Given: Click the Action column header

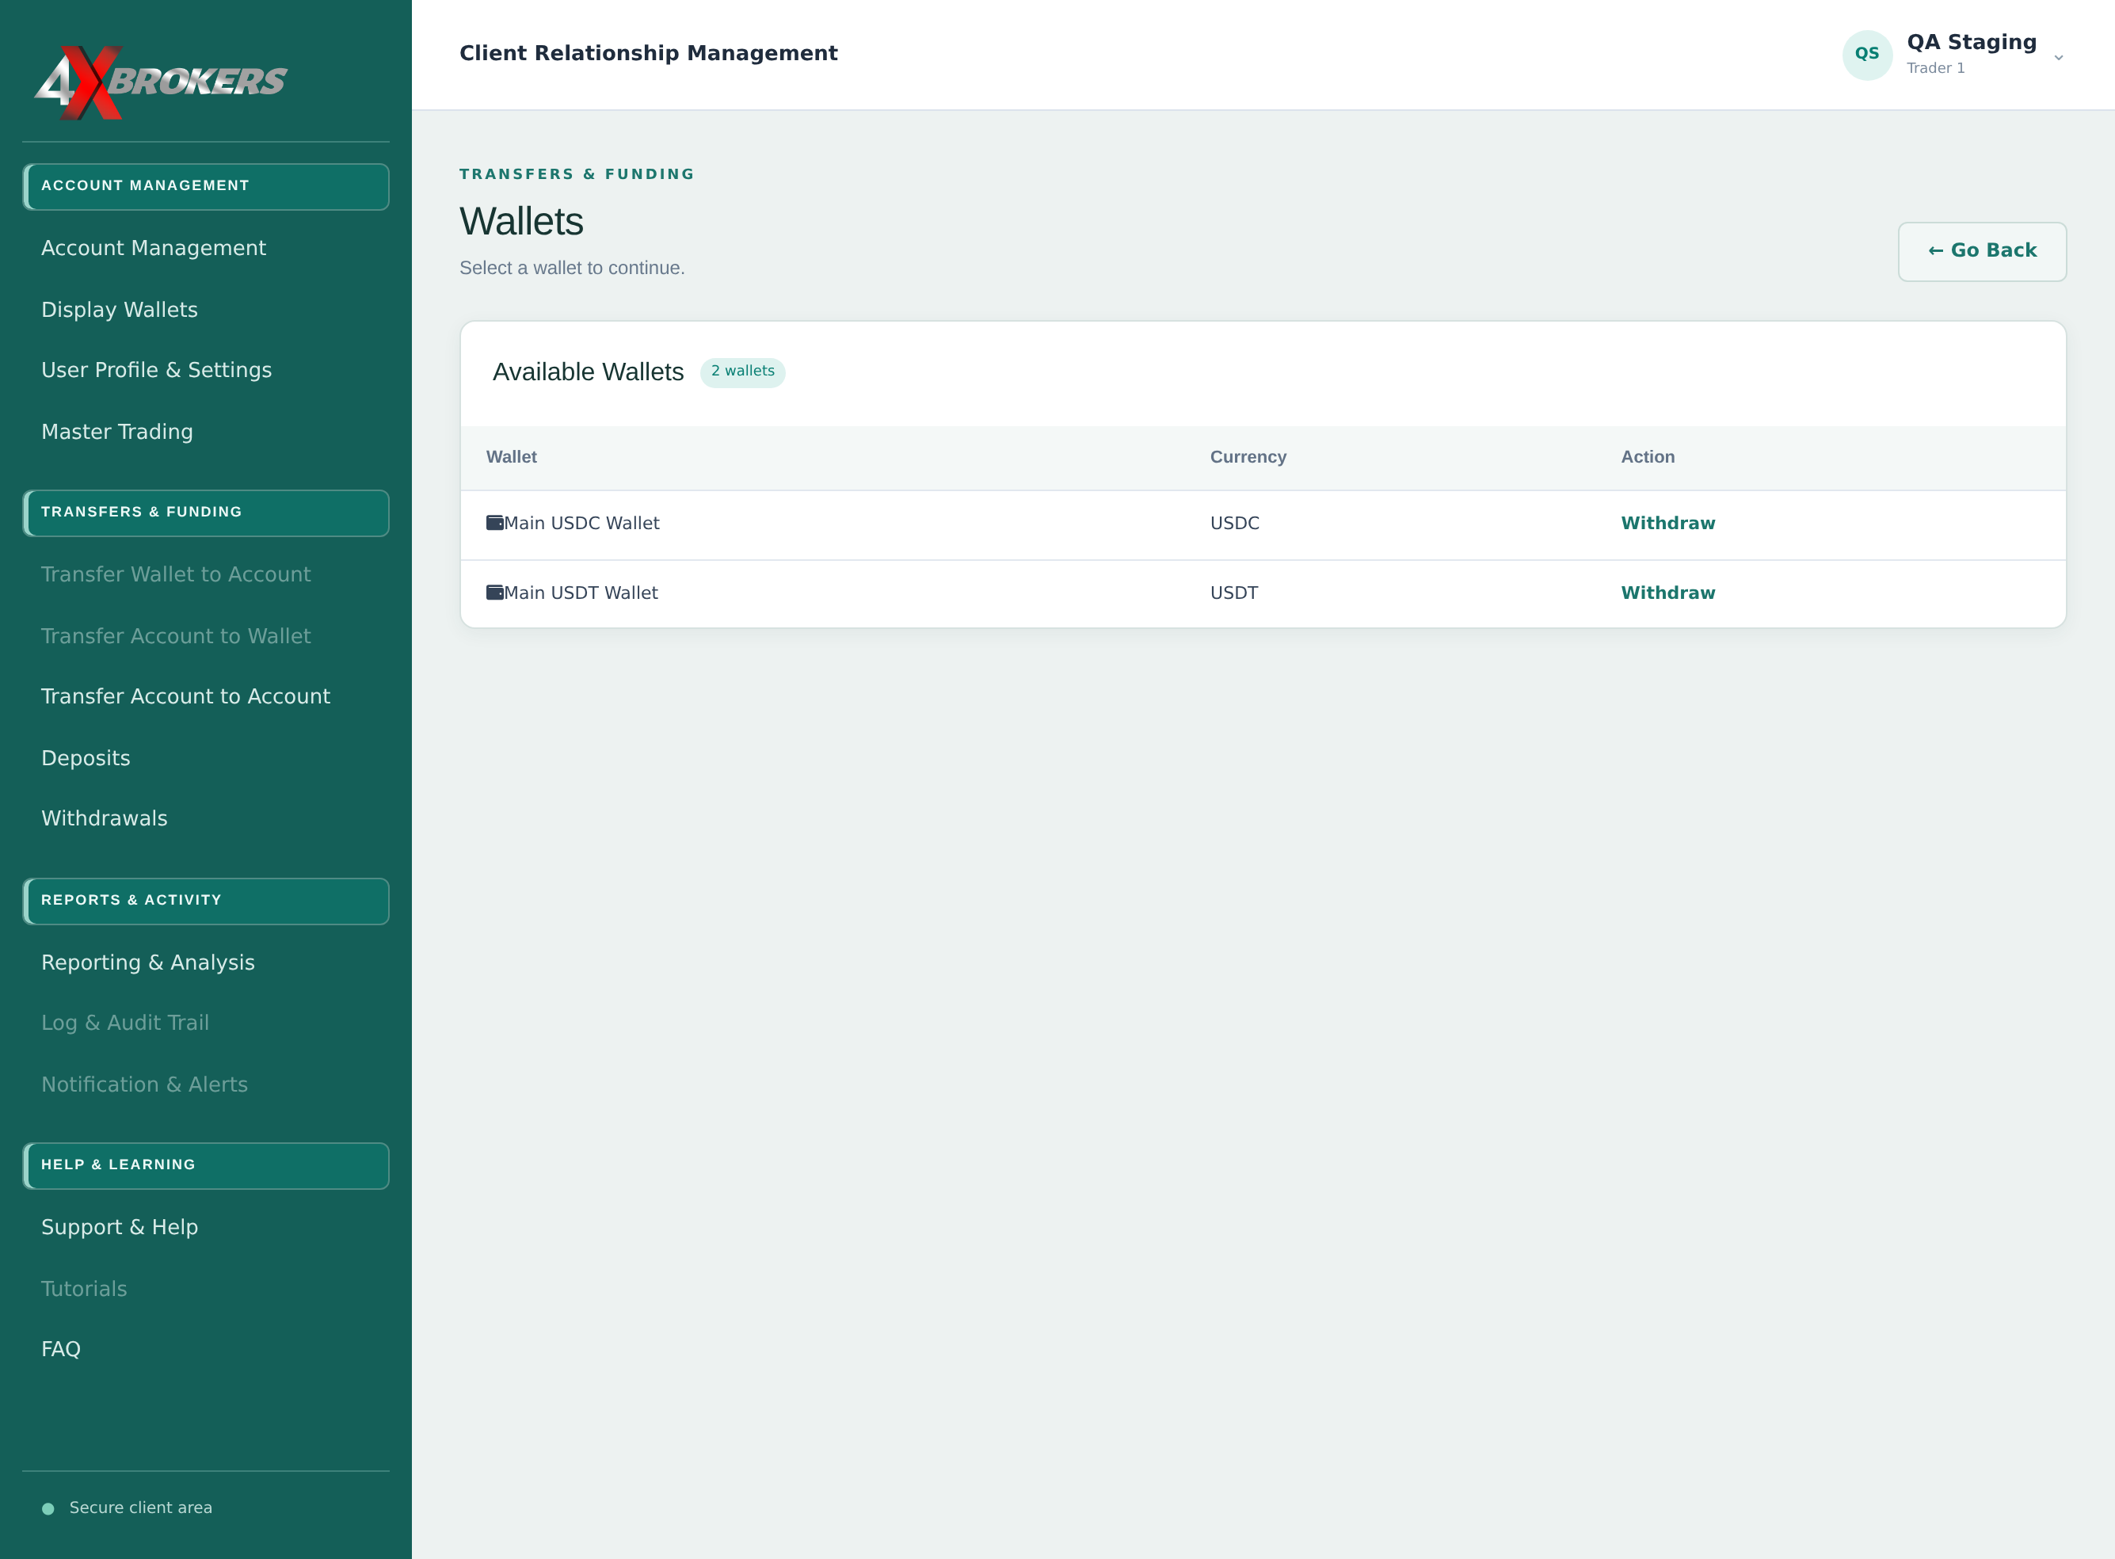Looking at the screenshot, I should (1648, 457).
